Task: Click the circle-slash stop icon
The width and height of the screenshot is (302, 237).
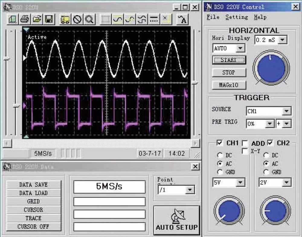Action: (x=77, y=19)
